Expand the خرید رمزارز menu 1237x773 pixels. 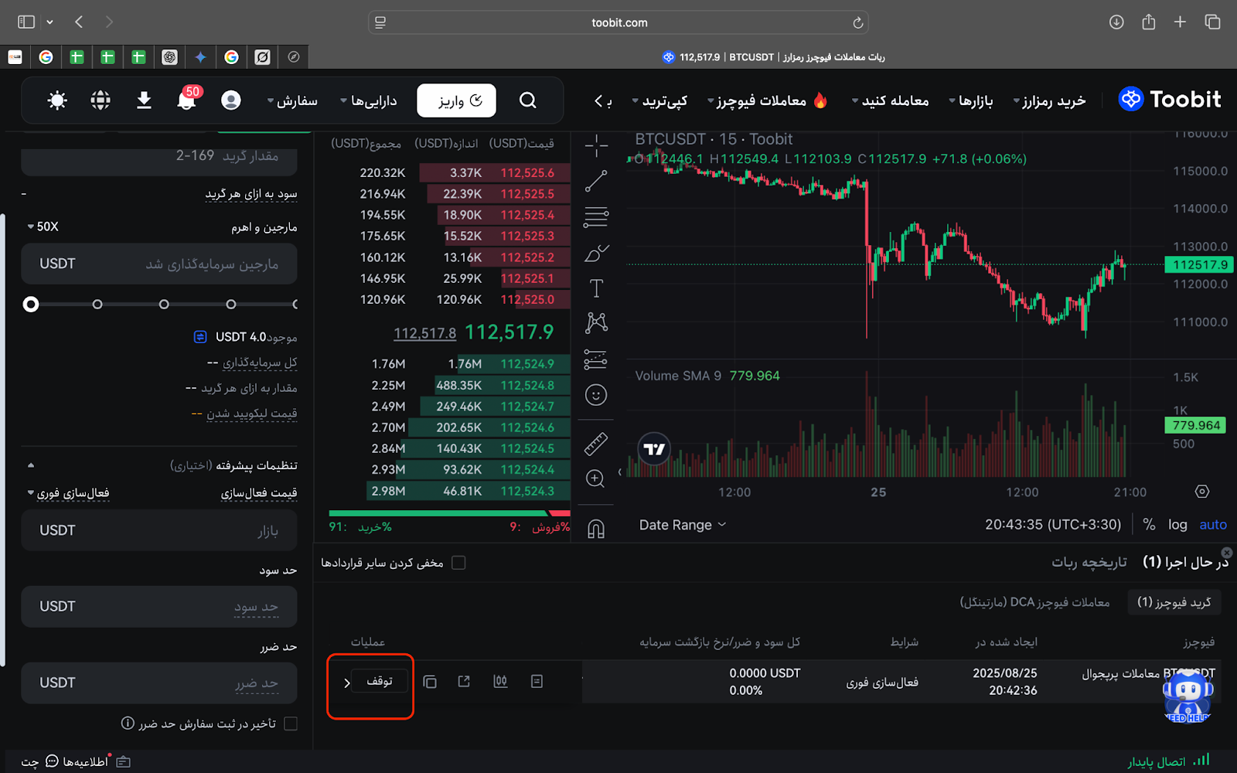1049,100
